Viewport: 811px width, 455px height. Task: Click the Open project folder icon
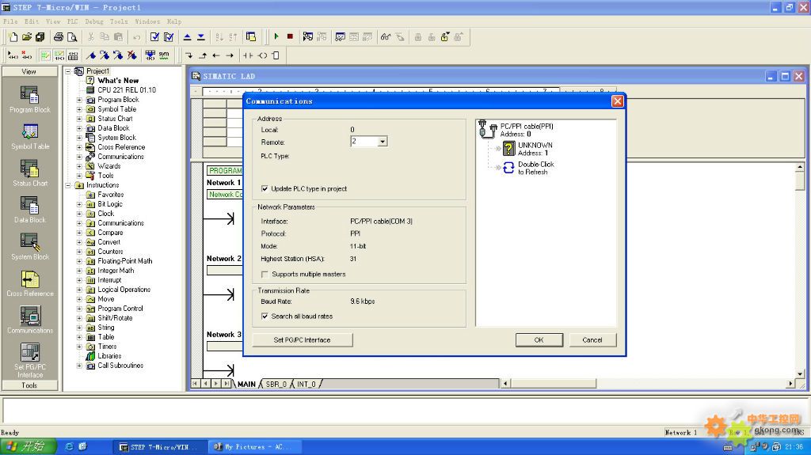pyautogui.click(x=26, y=36)
